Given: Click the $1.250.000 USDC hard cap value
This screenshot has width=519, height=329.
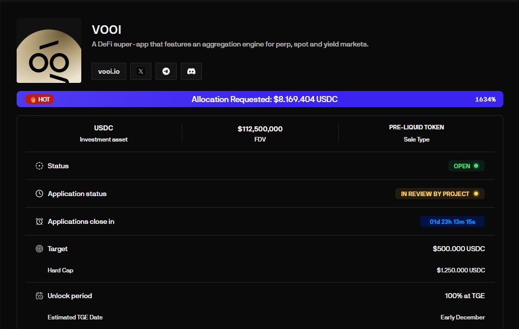Looking at the screenshot, I should (461, 270).
